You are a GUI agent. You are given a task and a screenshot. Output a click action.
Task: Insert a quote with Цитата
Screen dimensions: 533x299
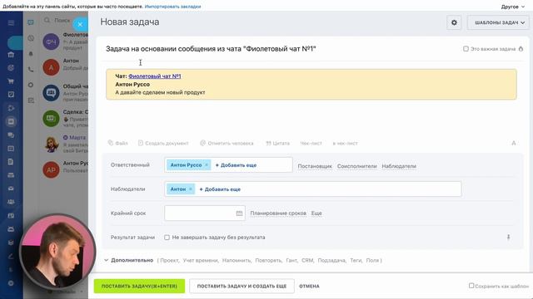pyautogui.click(x=277, y=143)
